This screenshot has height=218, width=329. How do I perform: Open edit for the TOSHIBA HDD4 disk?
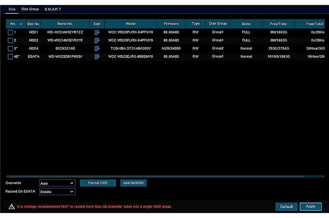pos(97,49)
